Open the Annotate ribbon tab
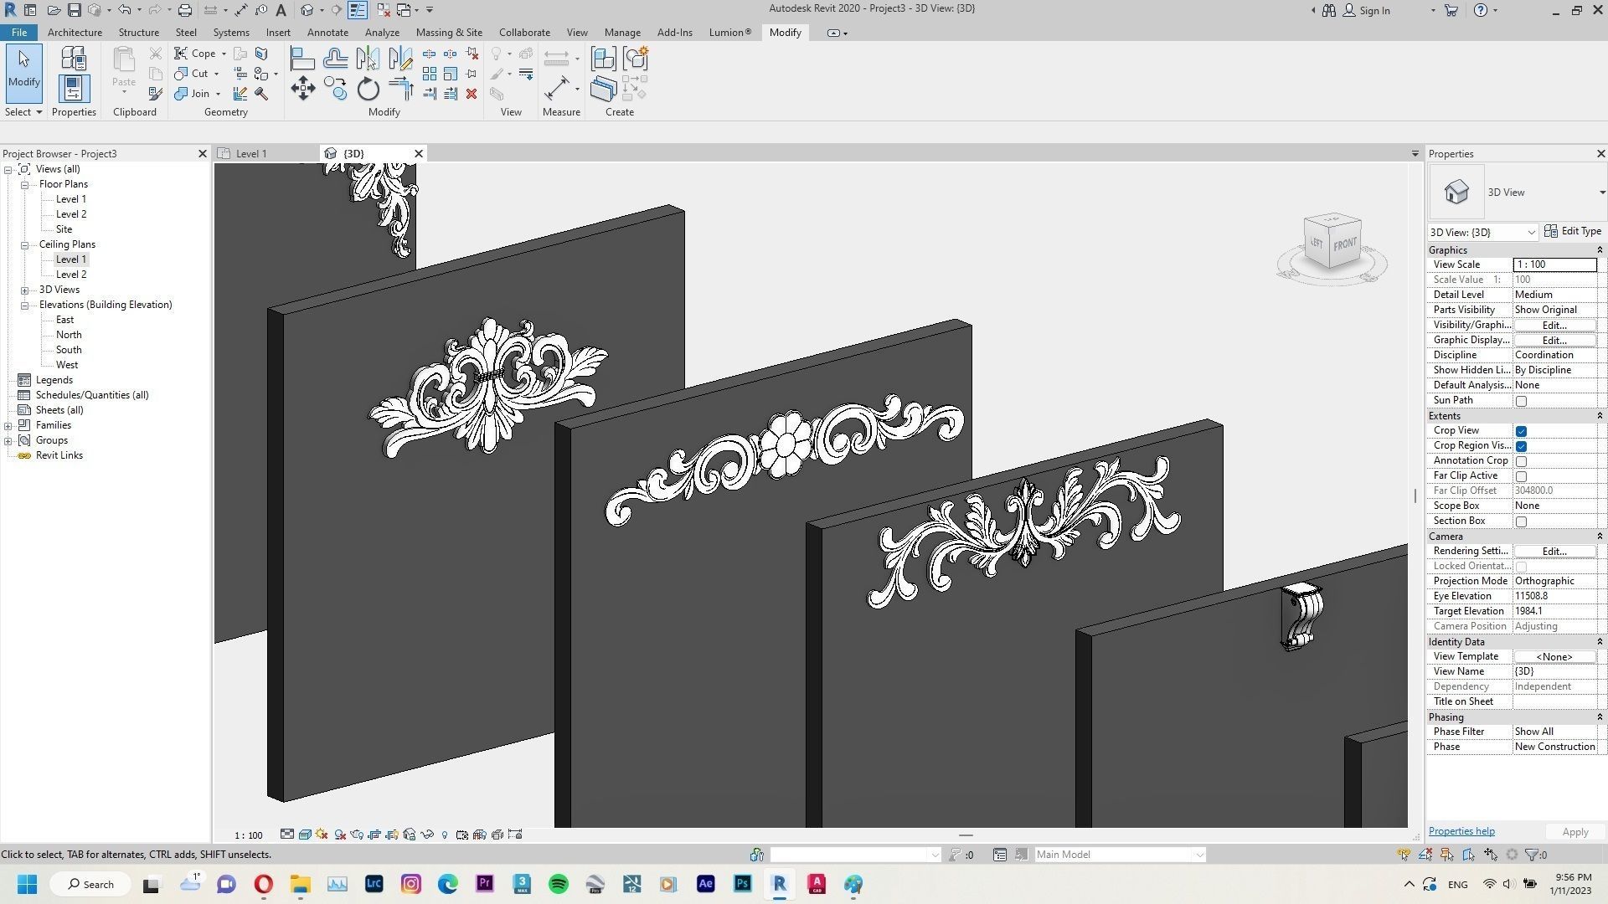 coord(327,32)
